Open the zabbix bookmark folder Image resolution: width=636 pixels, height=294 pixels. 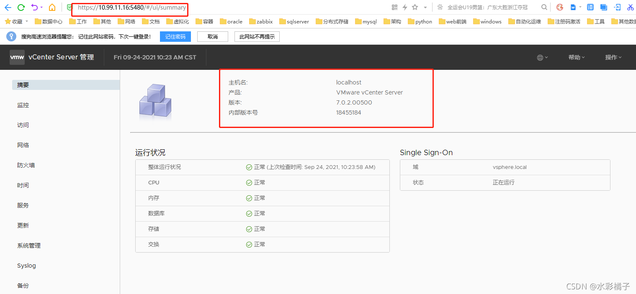260,21
